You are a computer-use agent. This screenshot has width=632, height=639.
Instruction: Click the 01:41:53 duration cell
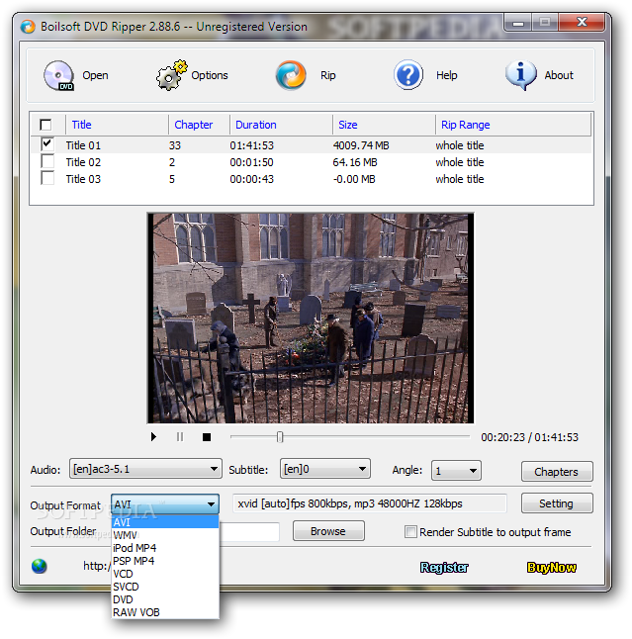[x=251, y=145]
